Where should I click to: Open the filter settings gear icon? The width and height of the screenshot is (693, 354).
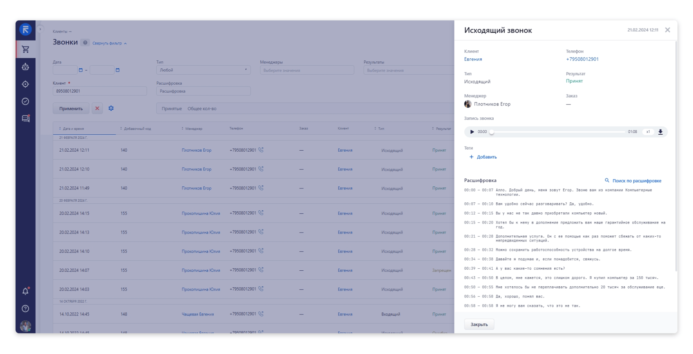coord(111,108)
